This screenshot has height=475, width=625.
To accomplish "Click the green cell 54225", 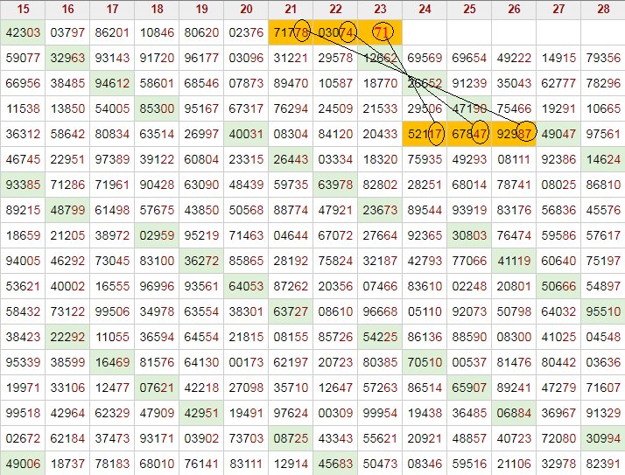I will coord(380,337).
